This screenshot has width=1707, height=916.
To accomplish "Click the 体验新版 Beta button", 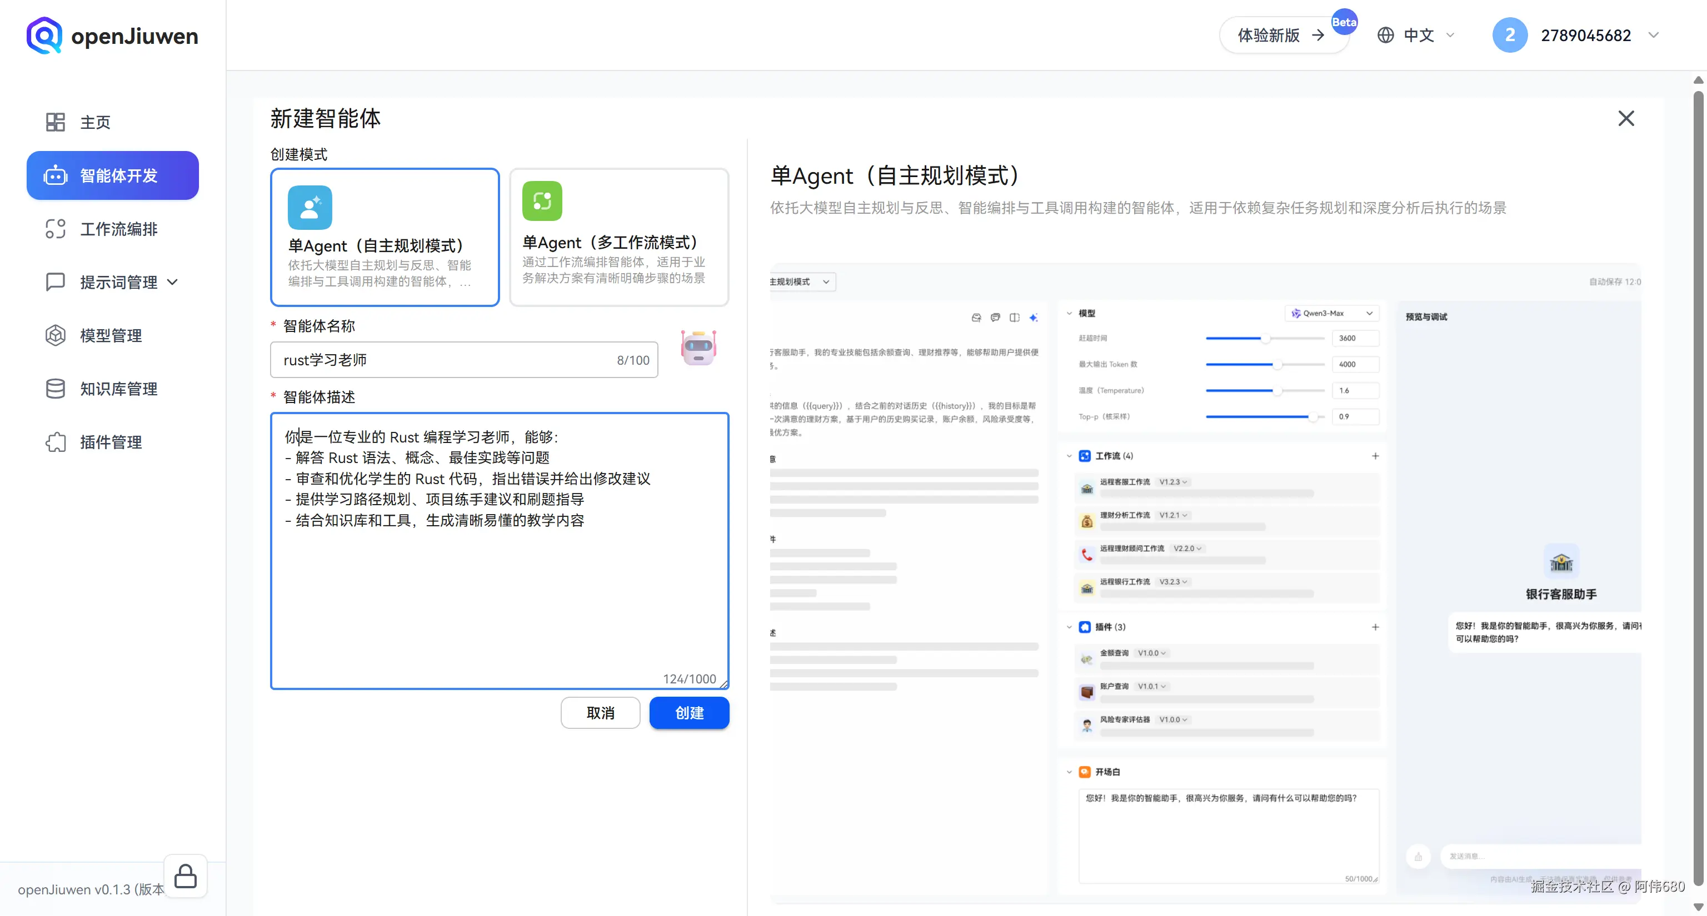I will pos(1281,35).
